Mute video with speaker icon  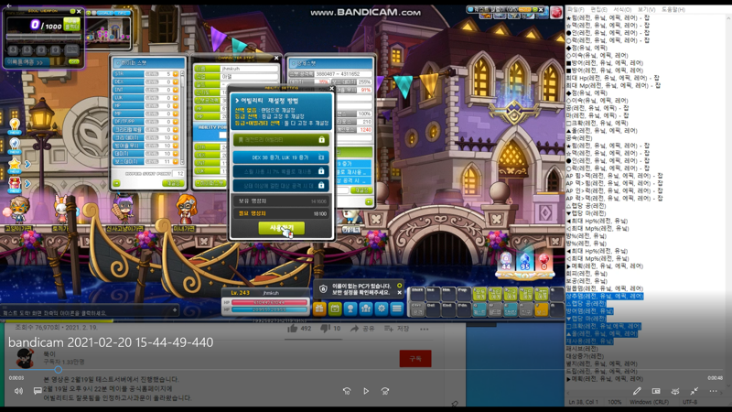click(x=18, y=391)
